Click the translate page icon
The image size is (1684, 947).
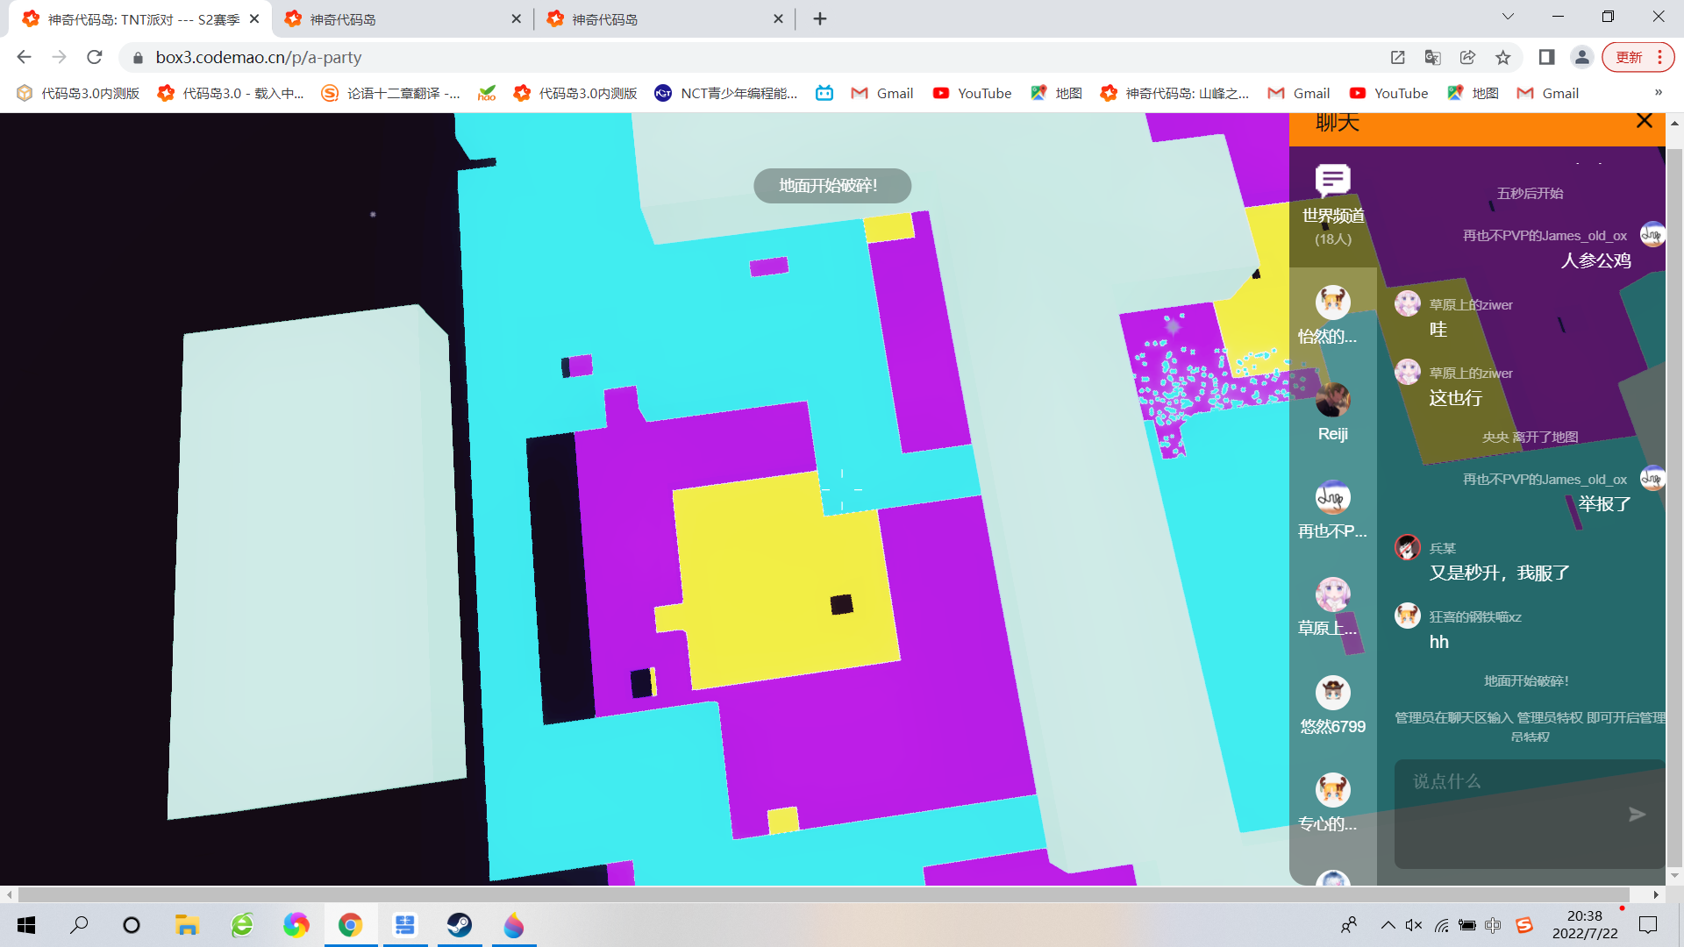click(1432, 57)
